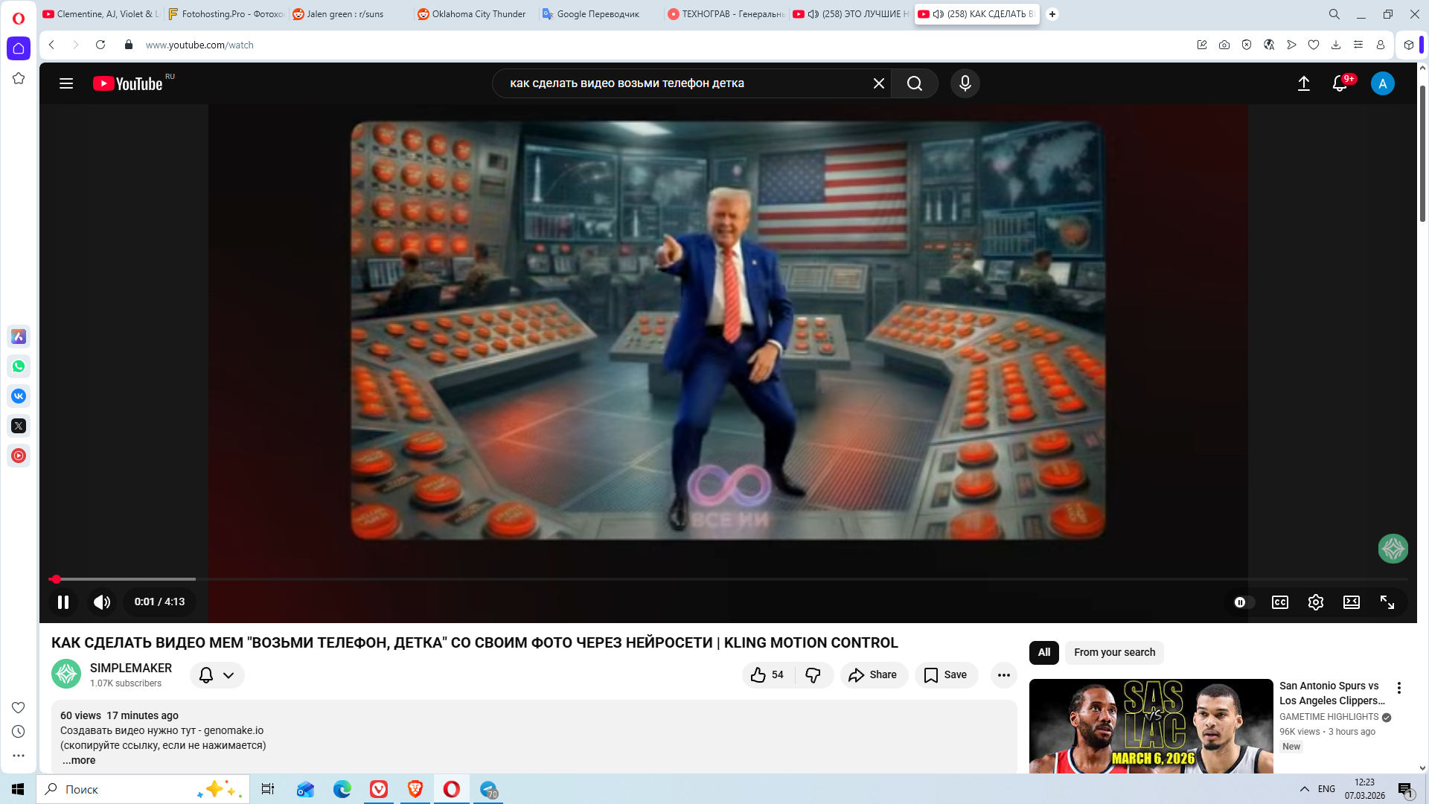Dislike the video with thumbs down
This screenshot has width=1429, height=804.
click(813, 674)
